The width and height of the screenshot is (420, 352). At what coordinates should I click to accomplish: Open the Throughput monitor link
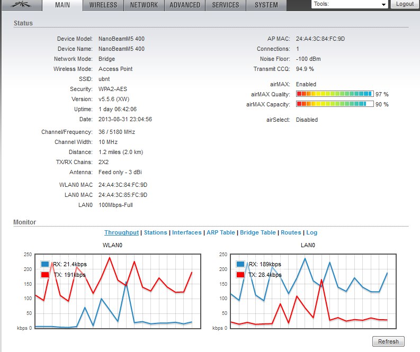[x=121, y=232]
